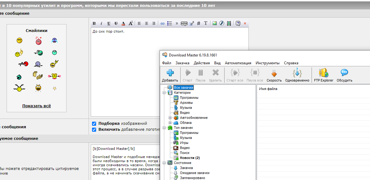Image resolution: width=370 pixels, height=180 pixels.
Task: Click the Скорость speed toolbar button
Action: [x=274, y=75]
